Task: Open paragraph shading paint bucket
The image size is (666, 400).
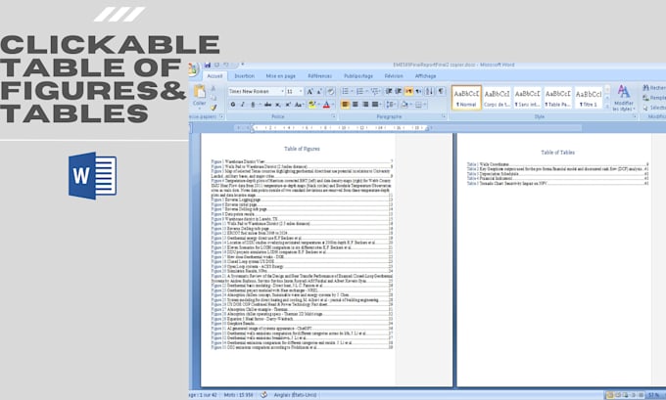Action: point(405,105)
